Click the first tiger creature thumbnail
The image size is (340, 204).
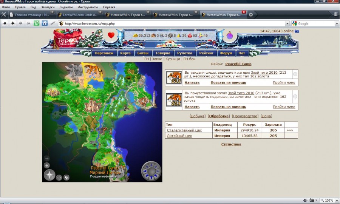click(x=174, y=77)
